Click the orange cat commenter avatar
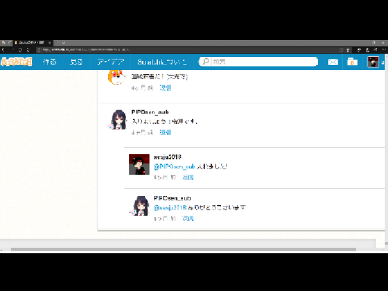 click(x=116, y=77)
